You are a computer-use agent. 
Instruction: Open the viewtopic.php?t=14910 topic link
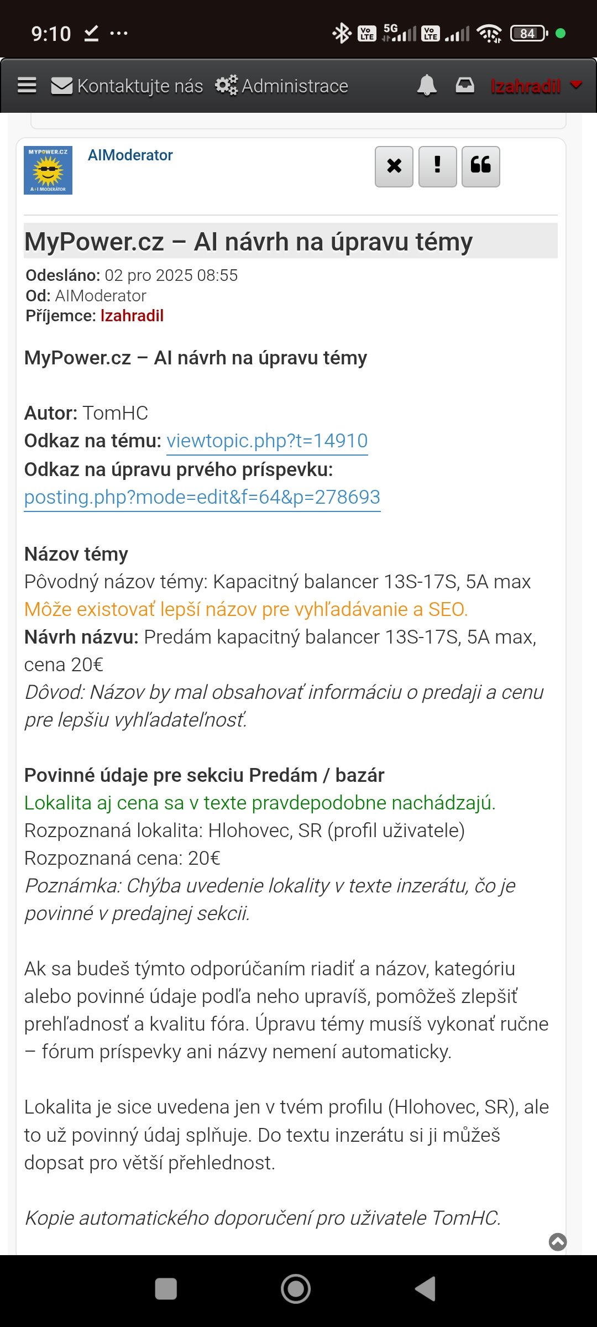point(267,441)
